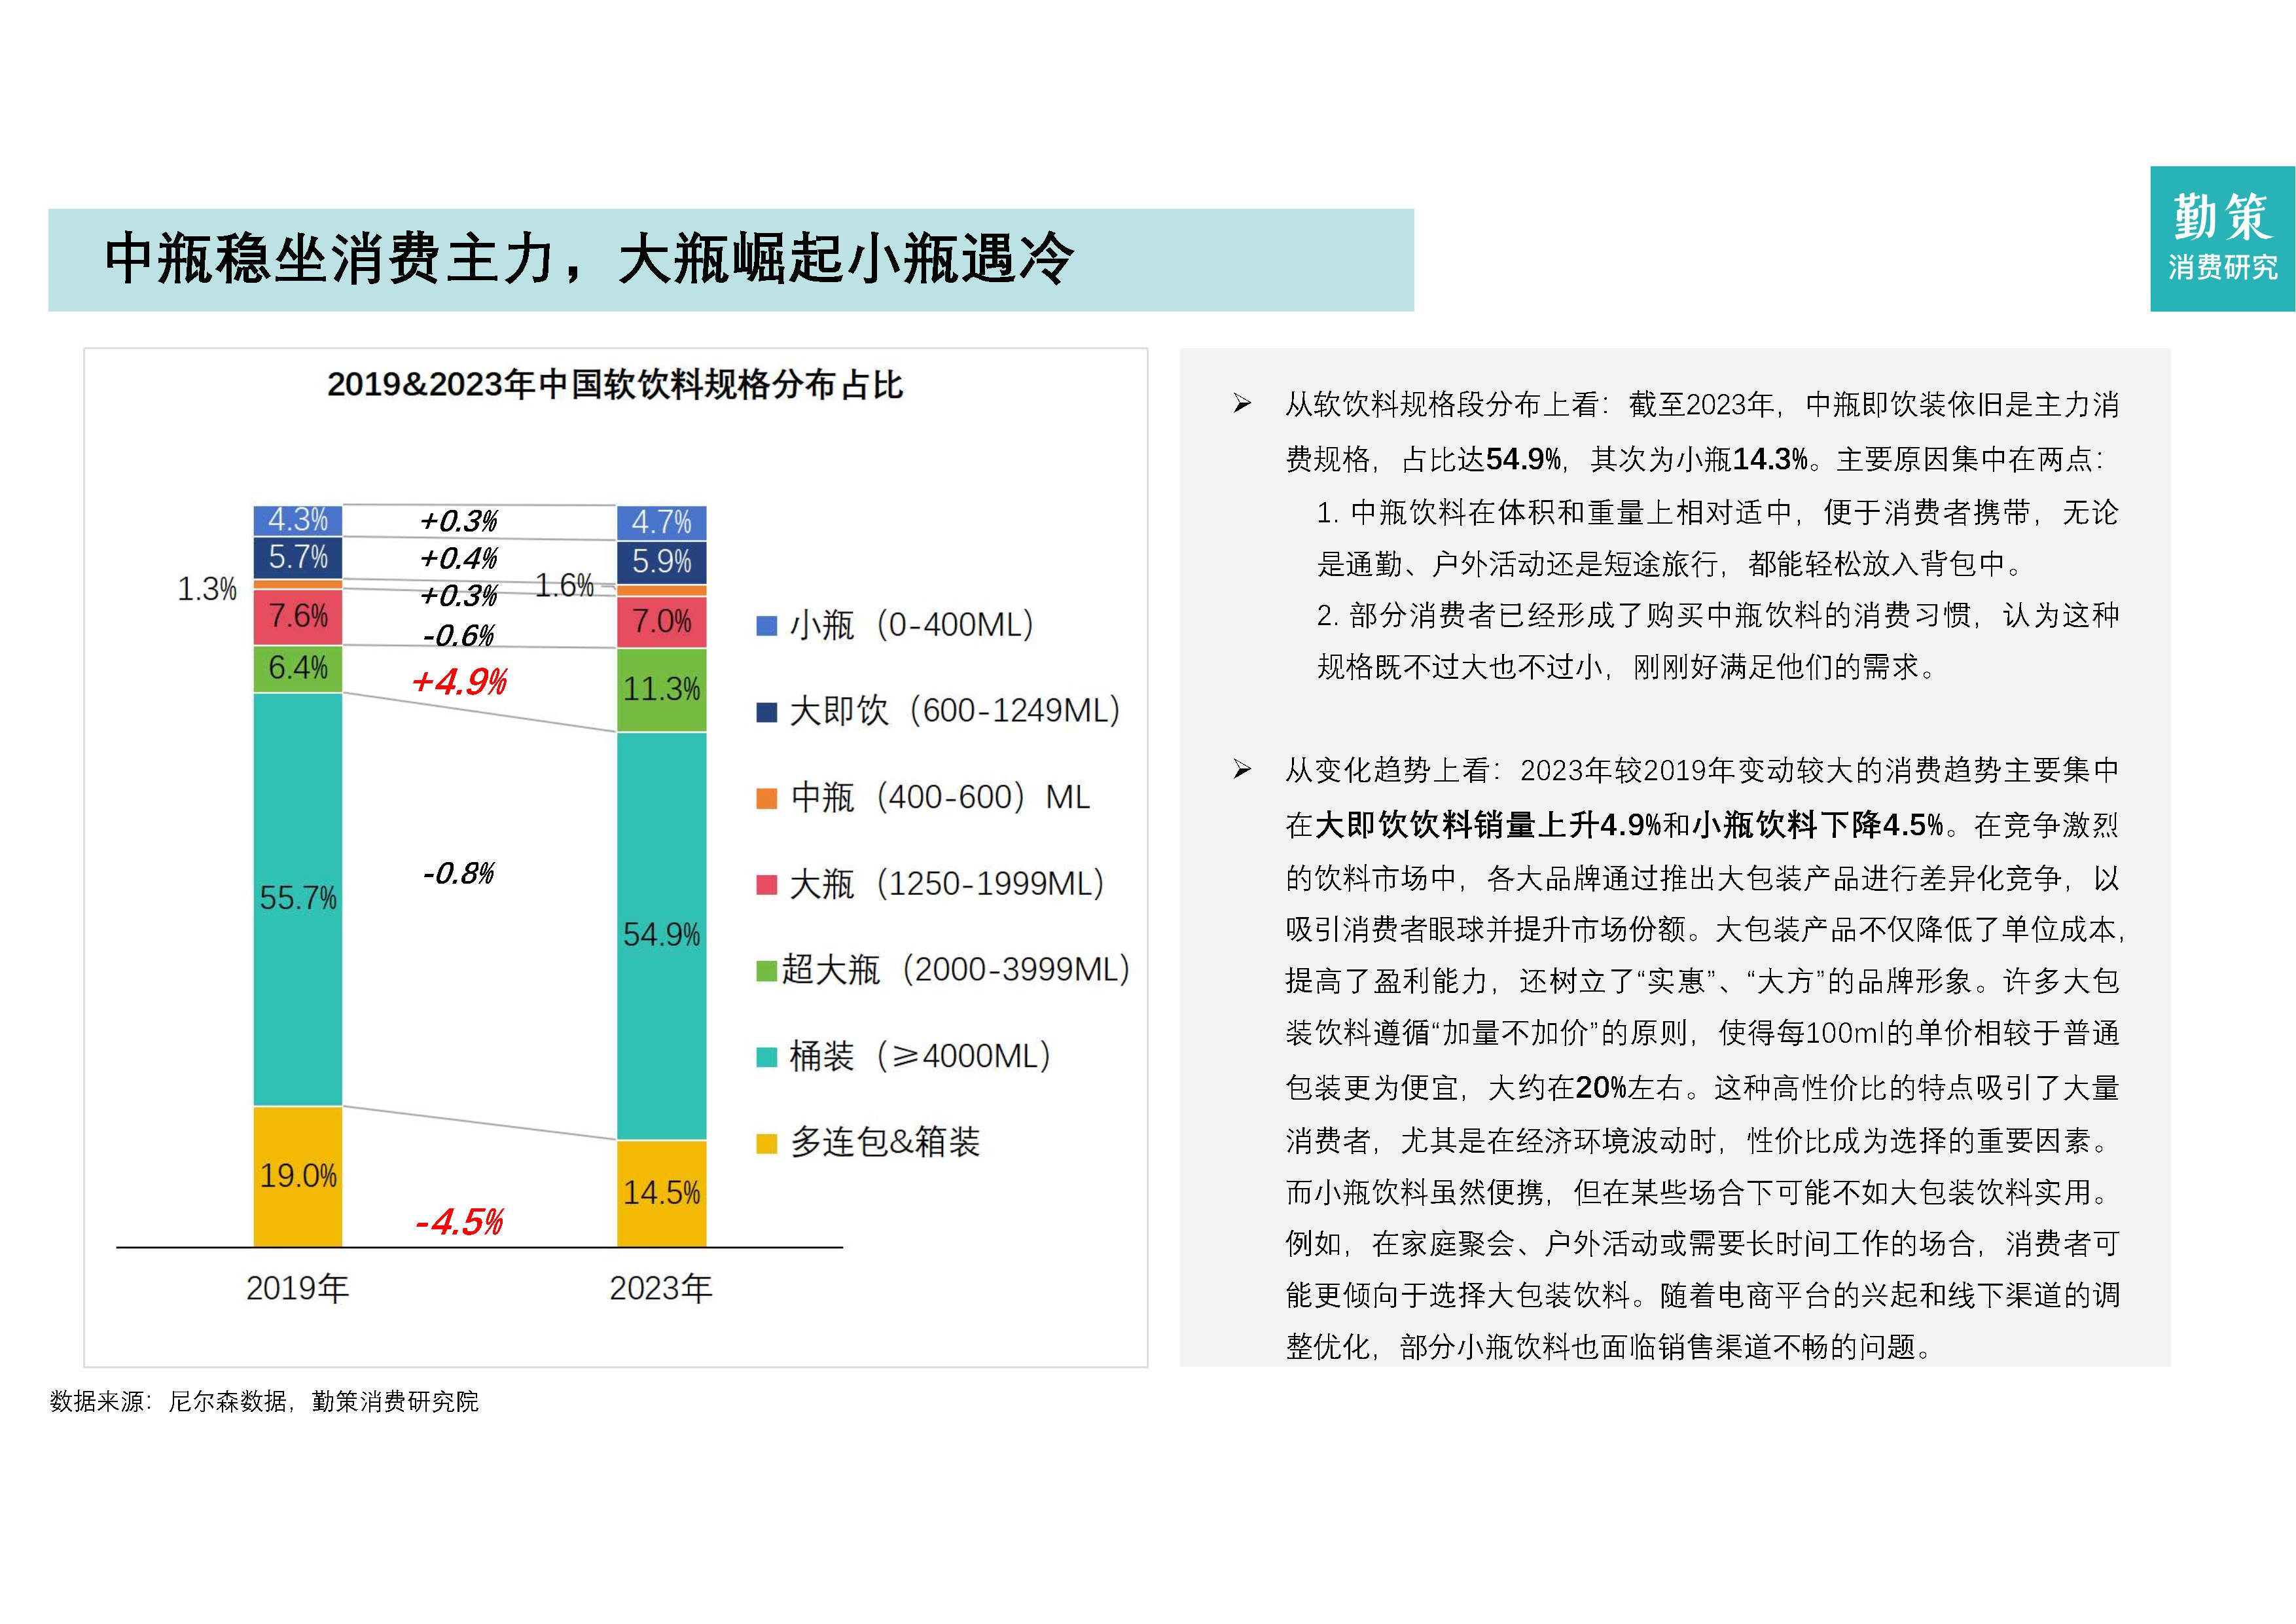Click the 勤策 消费研究 logo badge
Viewport: 2296px width, 1624px height.
point(2222,238)
